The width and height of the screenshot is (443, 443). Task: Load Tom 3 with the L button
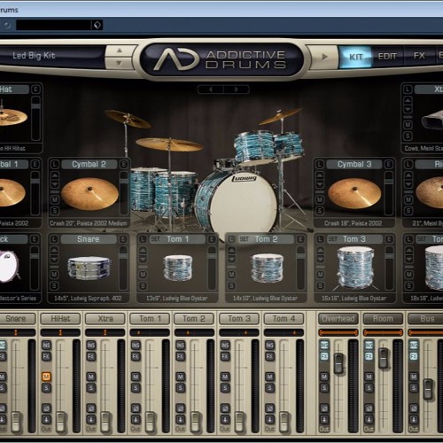pos(321,239)
